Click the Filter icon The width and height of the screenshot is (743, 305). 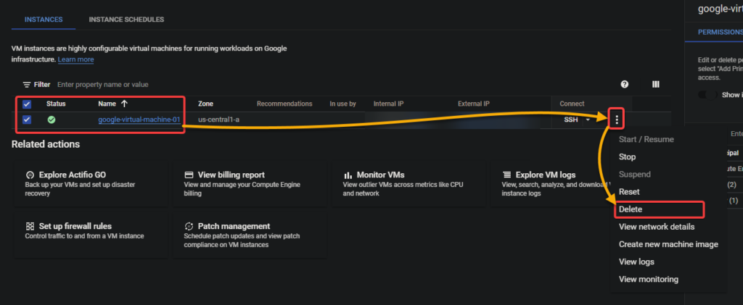(28, 85)
